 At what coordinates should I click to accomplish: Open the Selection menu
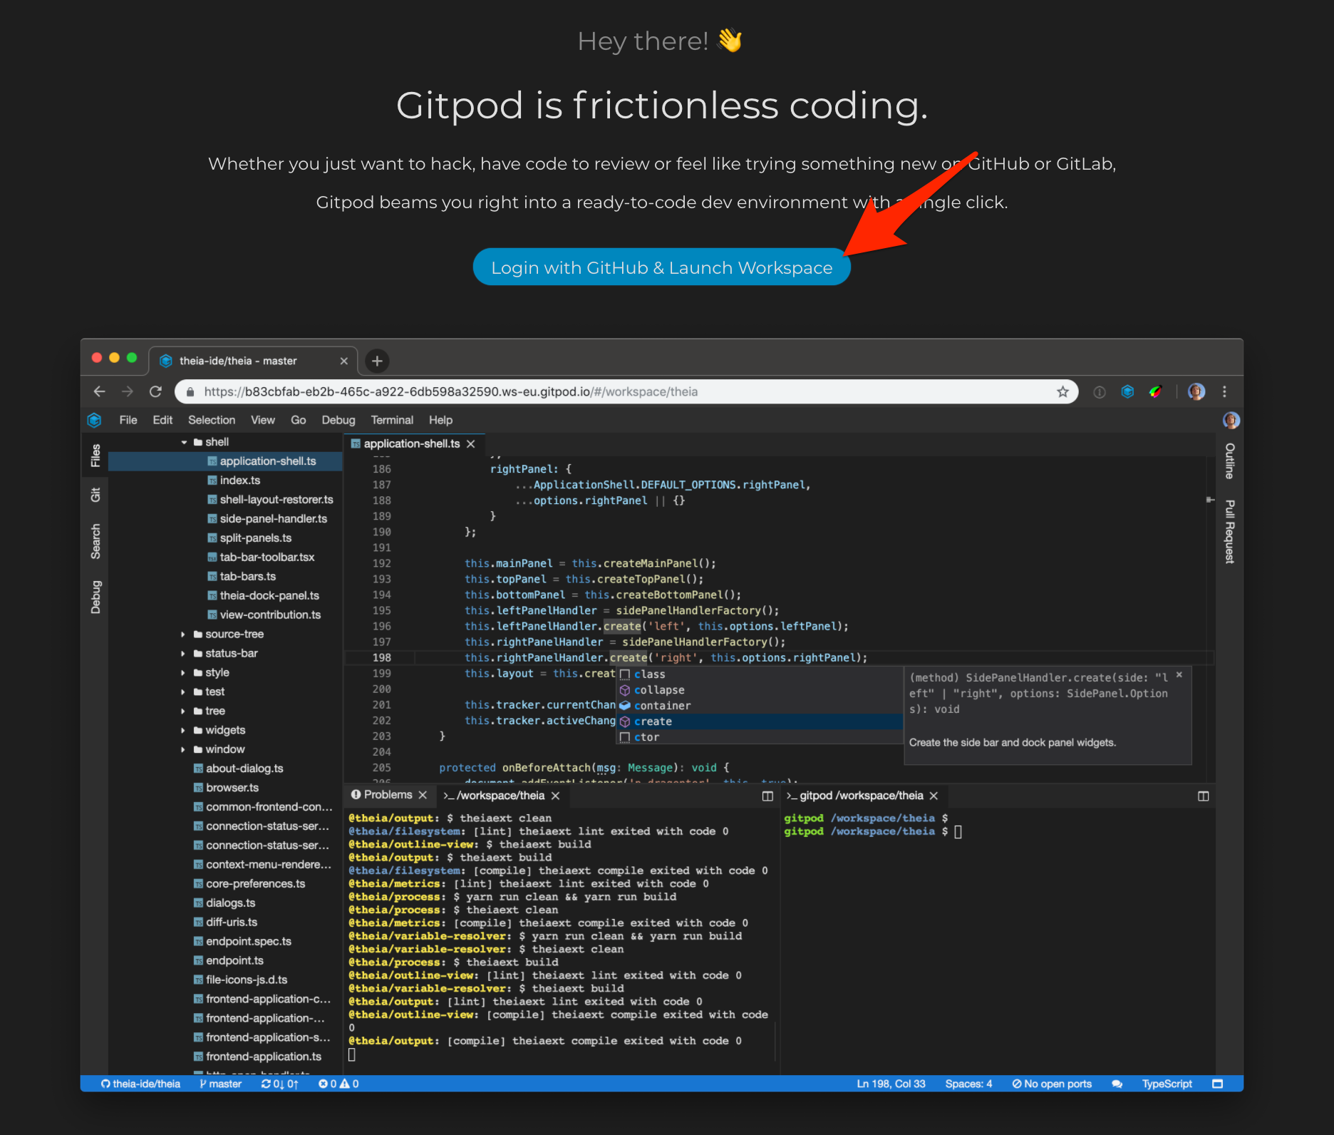pos(212,420)
